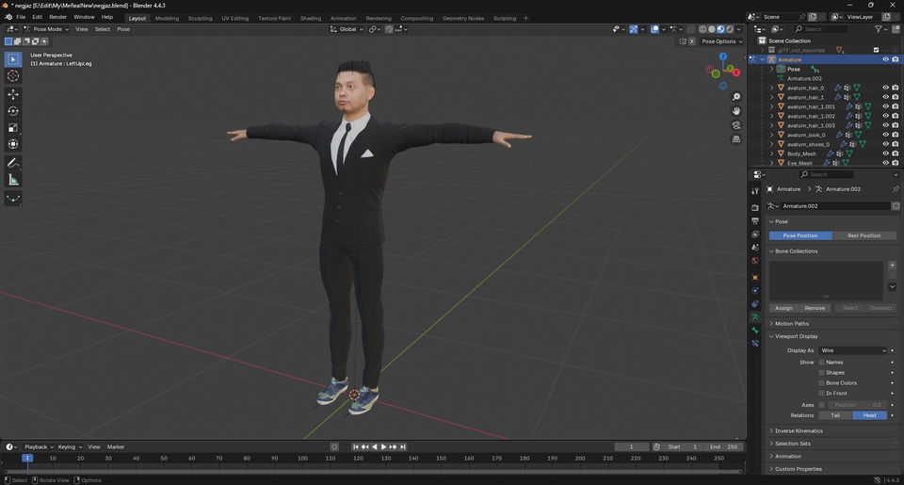Switch to the Sculpting workspace tab
The height and width of the screenshot is (485, 904).
[200, 18]
